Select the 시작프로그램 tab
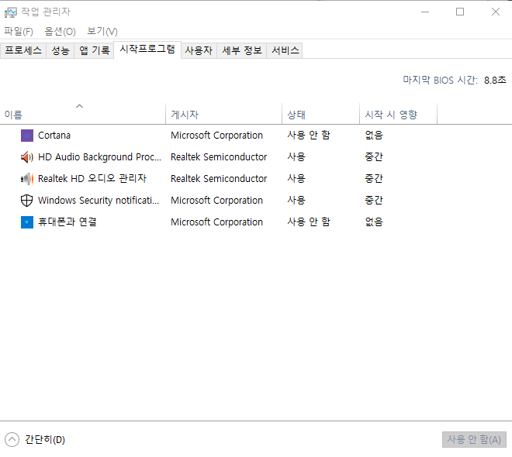 [x=147, y=50]
